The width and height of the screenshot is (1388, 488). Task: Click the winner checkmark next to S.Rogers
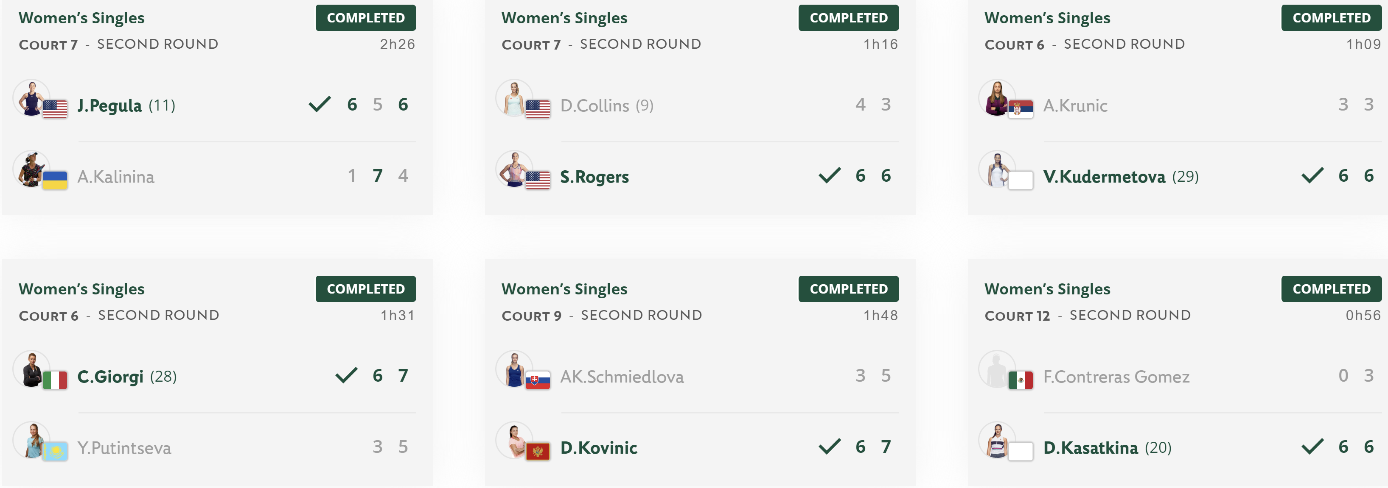click(x=830, y=175)
